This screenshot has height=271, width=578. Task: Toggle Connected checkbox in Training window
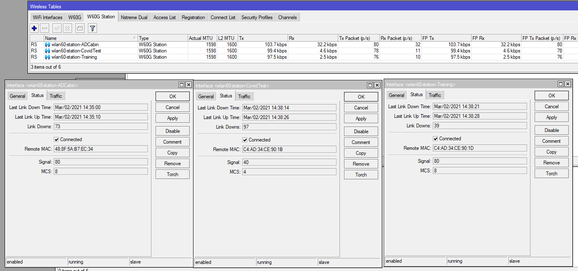[435, 139]
